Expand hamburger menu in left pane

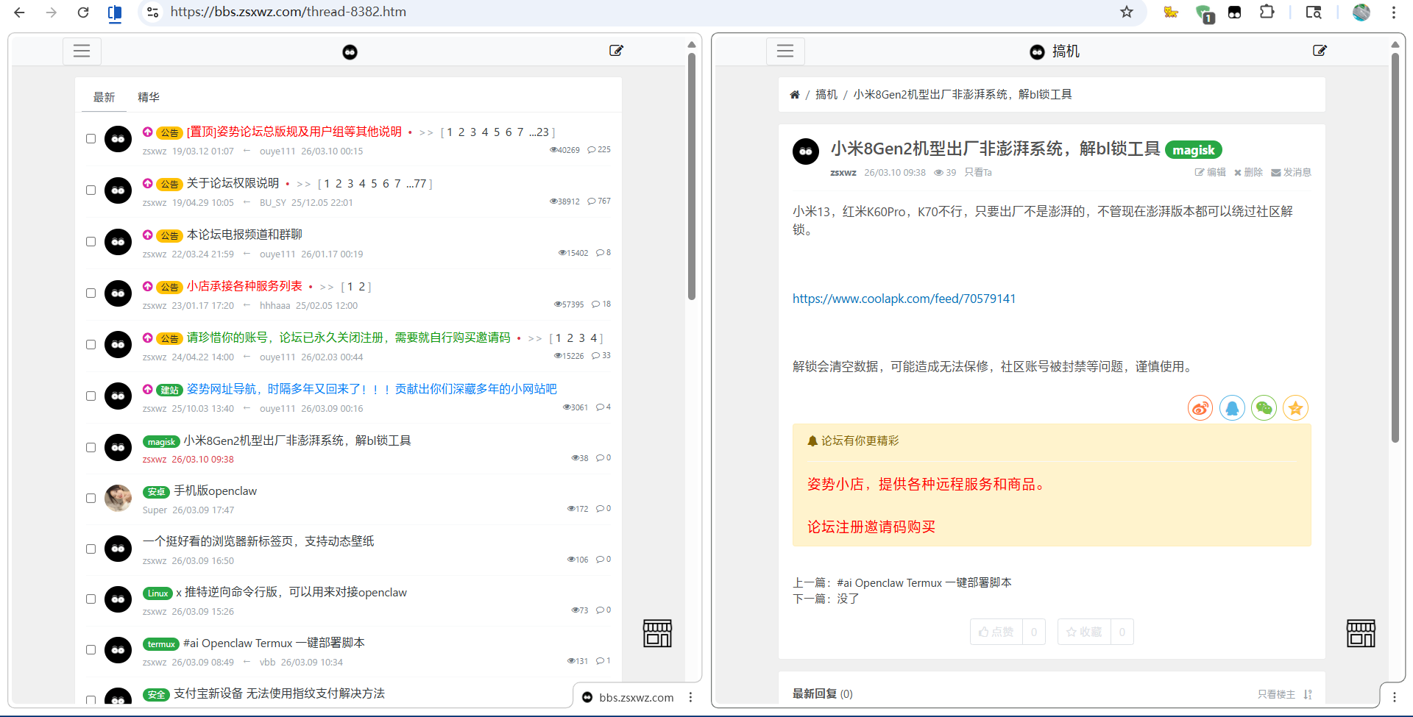pos(82,51)
